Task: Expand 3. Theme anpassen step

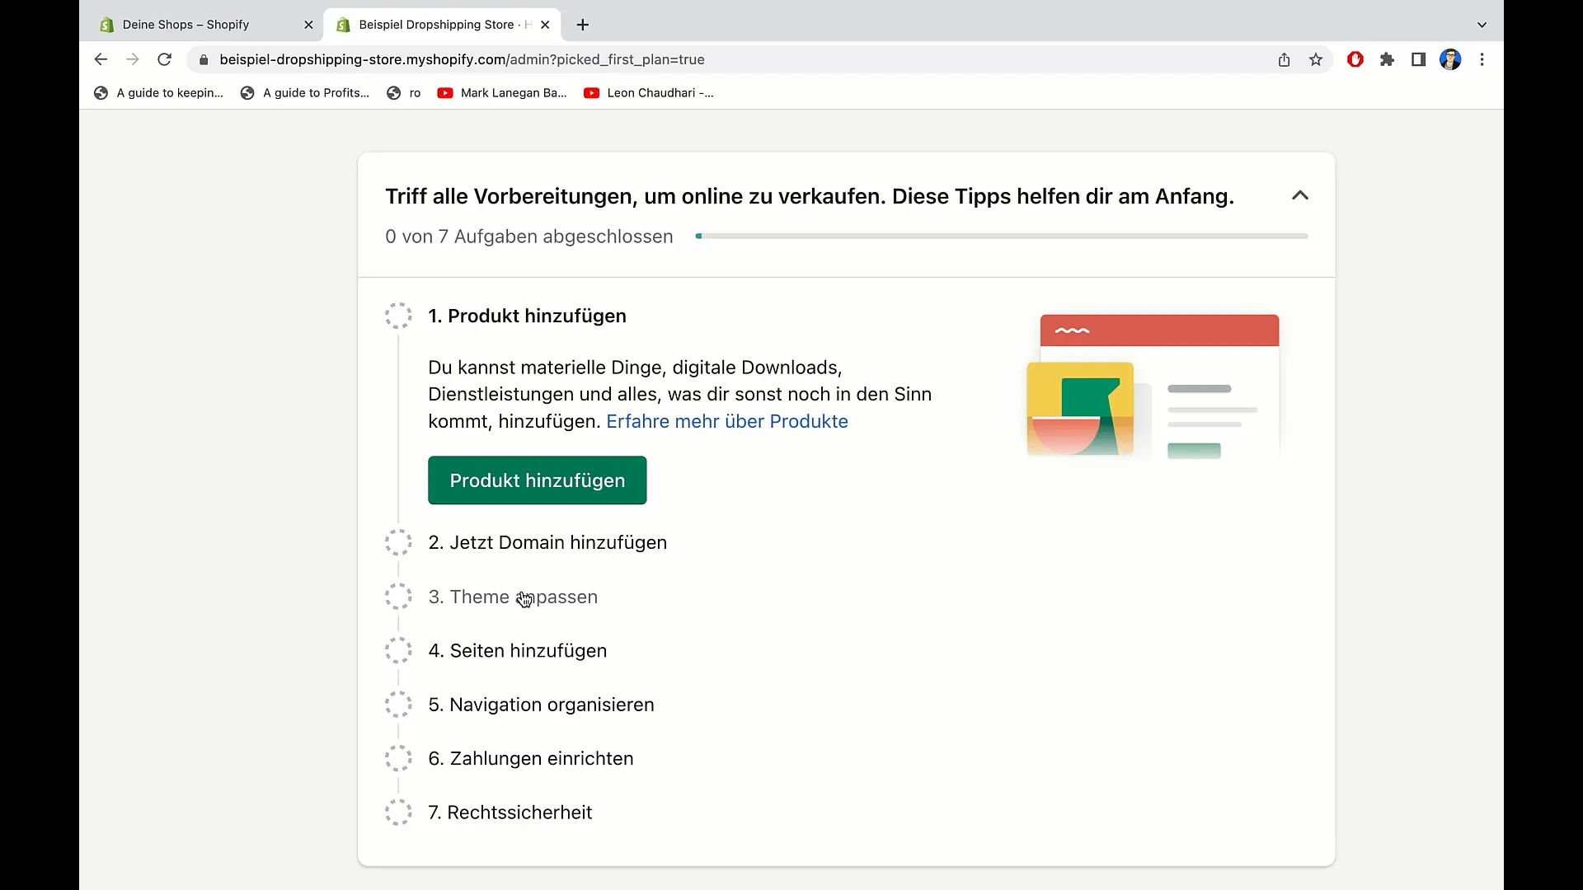Action: [x=513, y=597]
